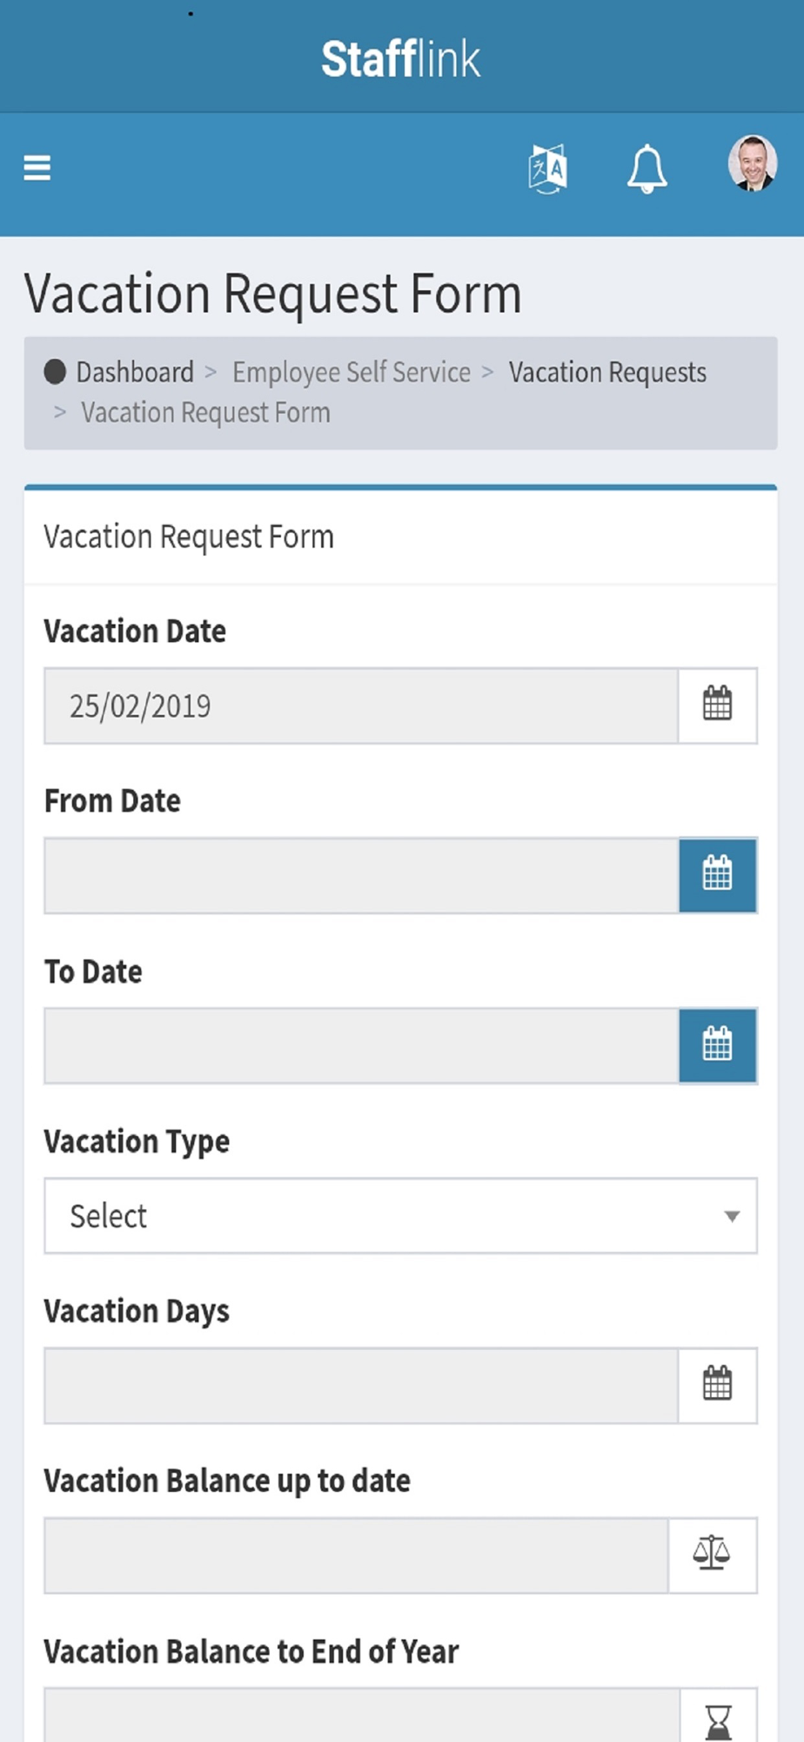Image resolution: width=804 pixels, height=1742 pixels.
Task: Click the From Date input field
Action: (x=361, y=875)
